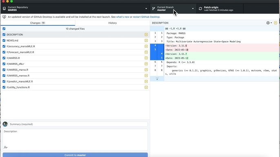Click the modified icon in DESCRIPTION diff header

[276, 23]
